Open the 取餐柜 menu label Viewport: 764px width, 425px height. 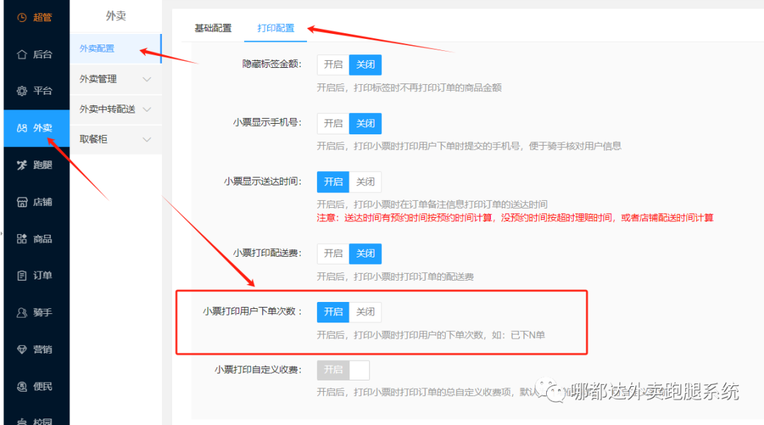93,140
